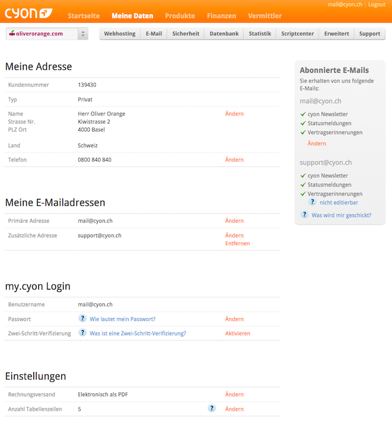392x423 pixels.
Task: Open the oliverorange.com domain selector
Action: pos(47,34)
